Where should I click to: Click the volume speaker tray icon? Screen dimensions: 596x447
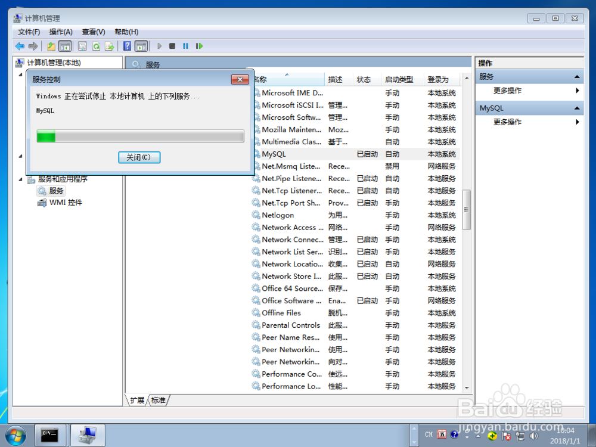(534, 436)
